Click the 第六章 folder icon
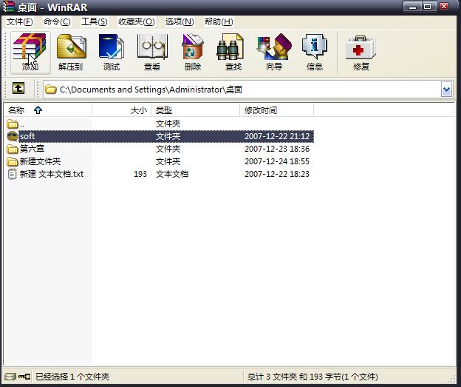 [13, 149]
